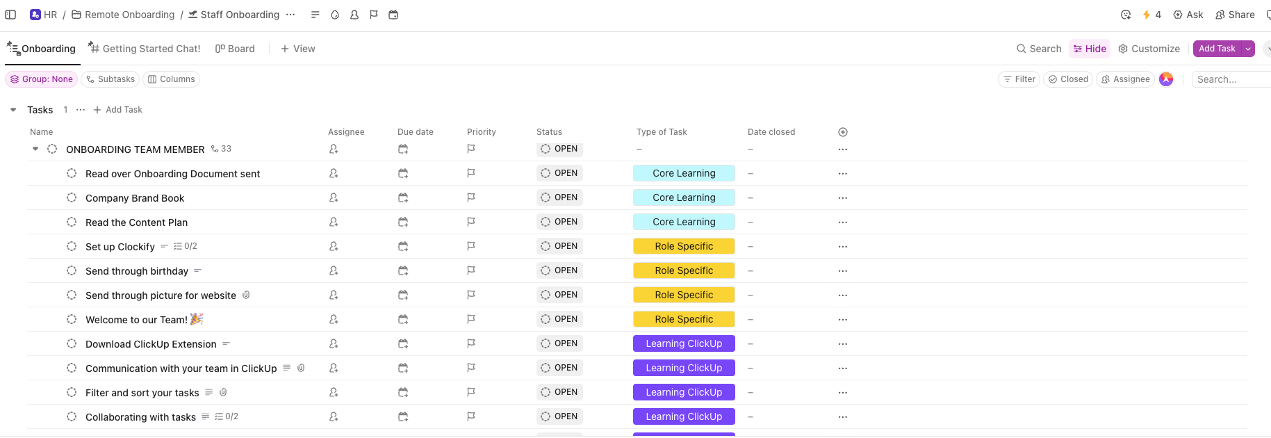This screenshot has height=438, width=1271.
Task: Click the Search tasks input field
Action: pos(1230,79)
